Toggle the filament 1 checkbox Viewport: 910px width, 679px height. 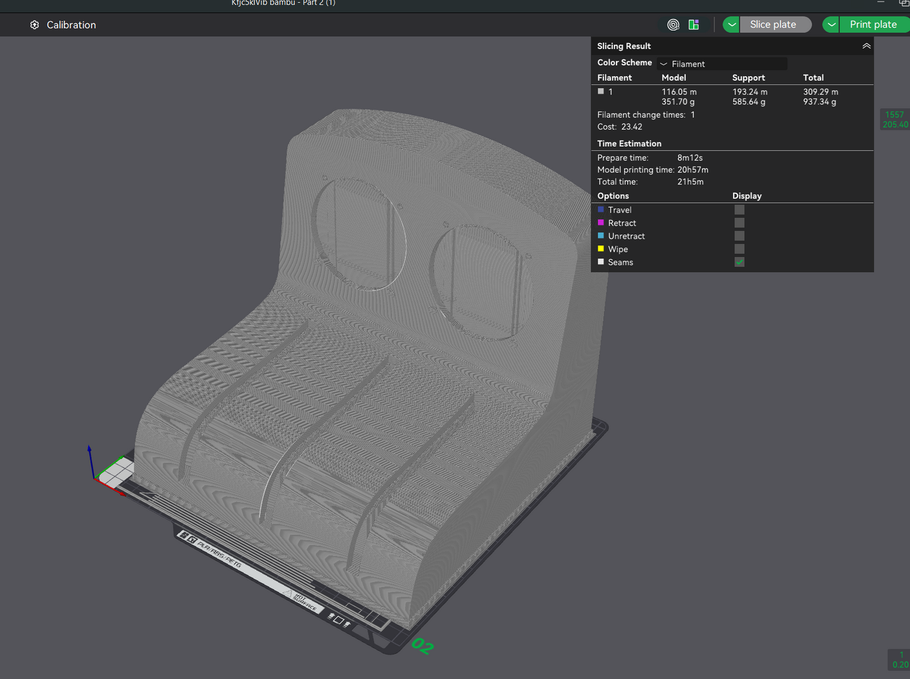[600, 91]
